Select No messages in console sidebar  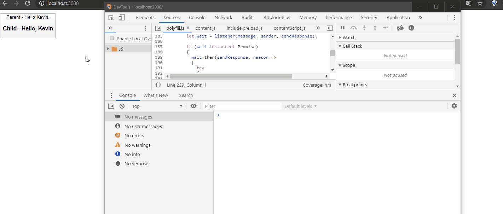tap(159, 117)
